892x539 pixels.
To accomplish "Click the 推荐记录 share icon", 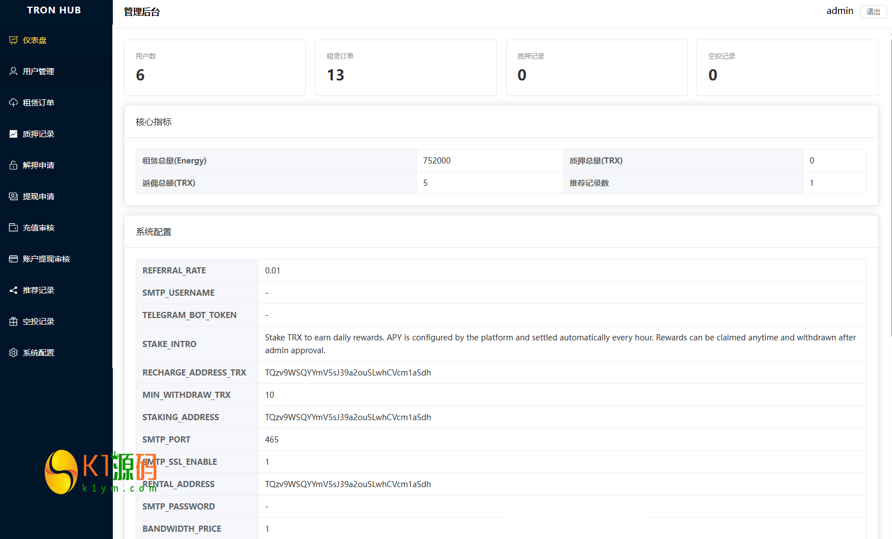I will tap(13, 290).
